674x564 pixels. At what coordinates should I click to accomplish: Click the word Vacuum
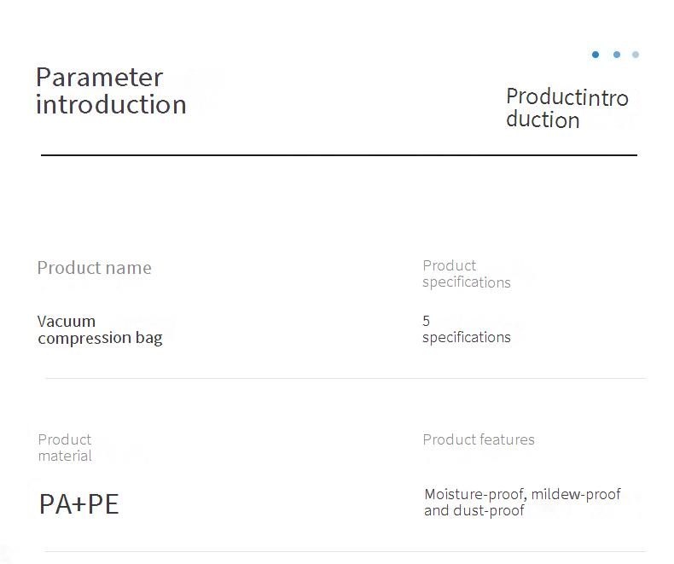coord(67,322)
